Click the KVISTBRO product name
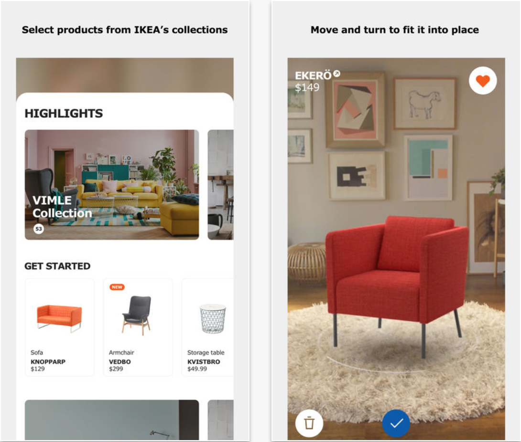Viewport: 521px width, 442px height. coord(204,362)
